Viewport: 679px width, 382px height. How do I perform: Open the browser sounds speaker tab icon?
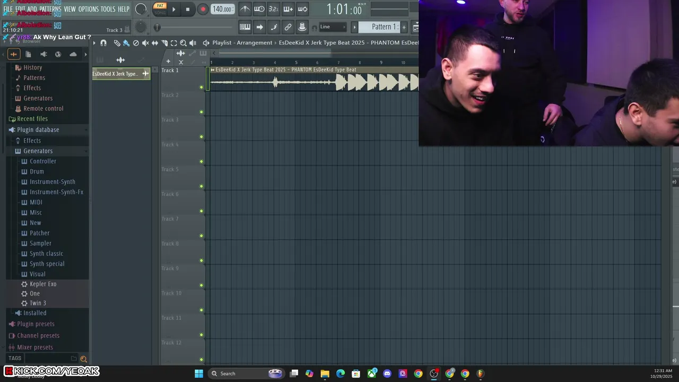(x=43, y=54)
